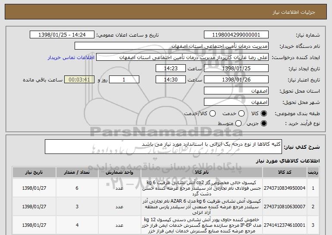The image size is (332, 235).
Task: Select the کالا radio button
Action: [264, 114]
